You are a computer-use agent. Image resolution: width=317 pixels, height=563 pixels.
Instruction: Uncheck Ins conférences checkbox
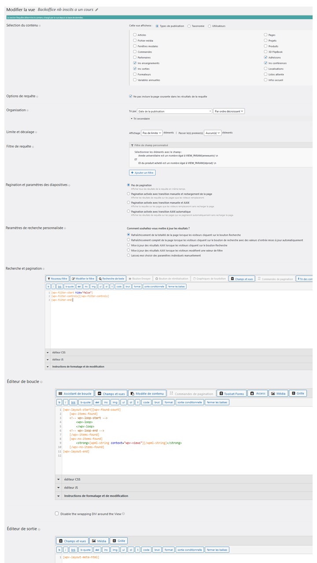pos(265,63)
